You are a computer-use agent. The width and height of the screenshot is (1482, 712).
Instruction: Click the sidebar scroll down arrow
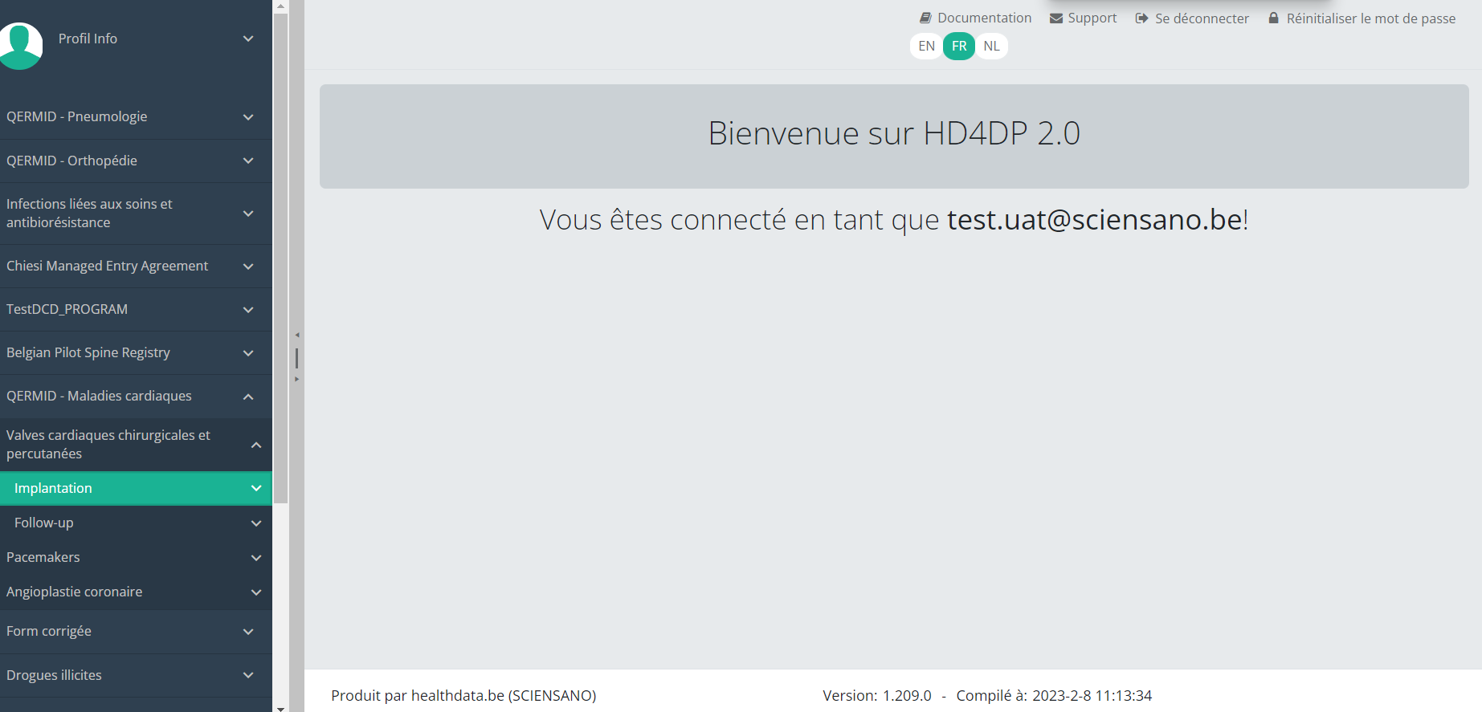[x=280, y=707]
